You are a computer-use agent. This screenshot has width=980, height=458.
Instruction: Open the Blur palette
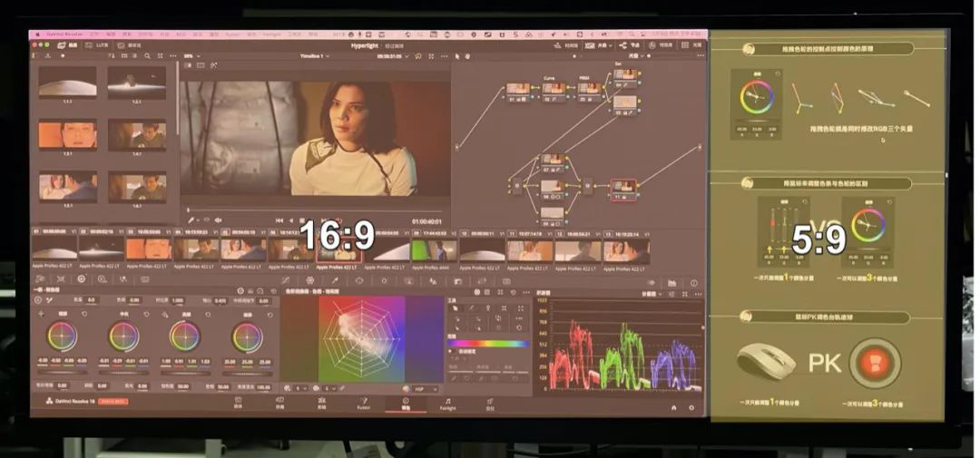click(433, 281)
